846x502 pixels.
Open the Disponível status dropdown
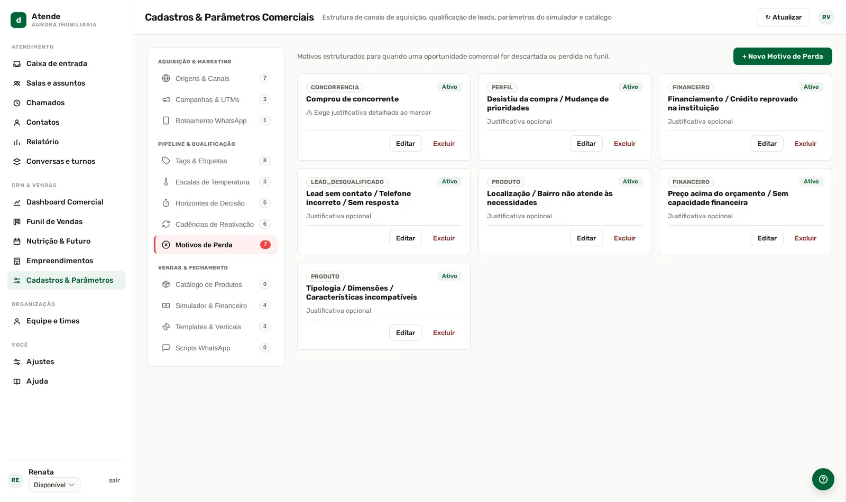[54, 485]
